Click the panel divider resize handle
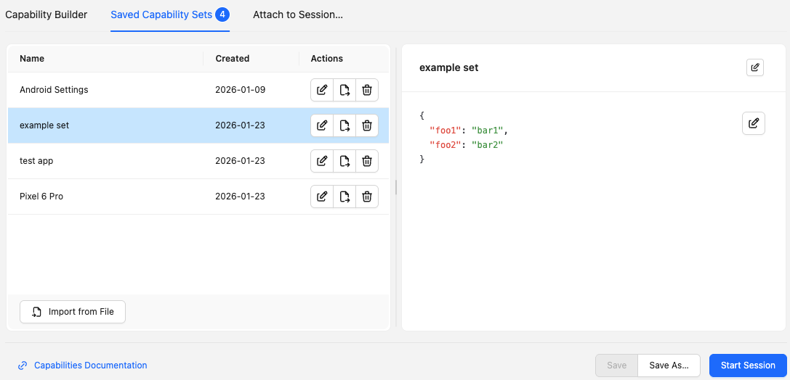This screenshot has height=380, width=790. [x=396, y=187]
